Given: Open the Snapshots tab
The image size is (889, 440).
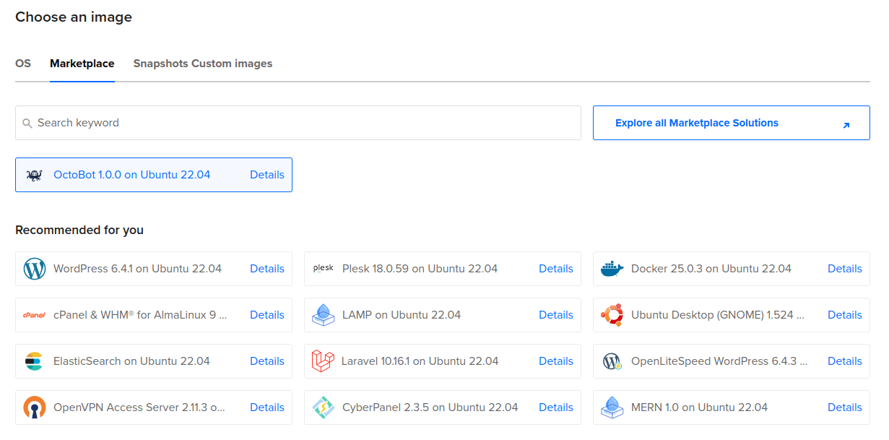Looking at the screenshot, I should pos(160,64).
